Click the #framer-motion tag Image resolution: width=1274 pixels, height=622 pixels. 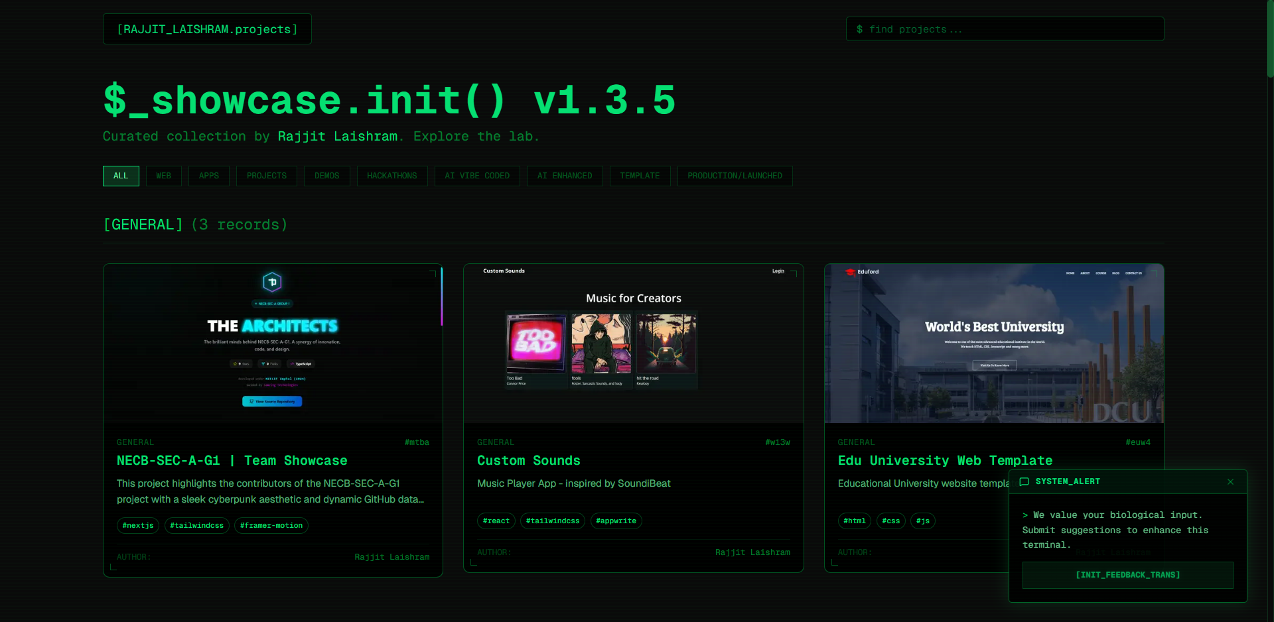[271, 526]
